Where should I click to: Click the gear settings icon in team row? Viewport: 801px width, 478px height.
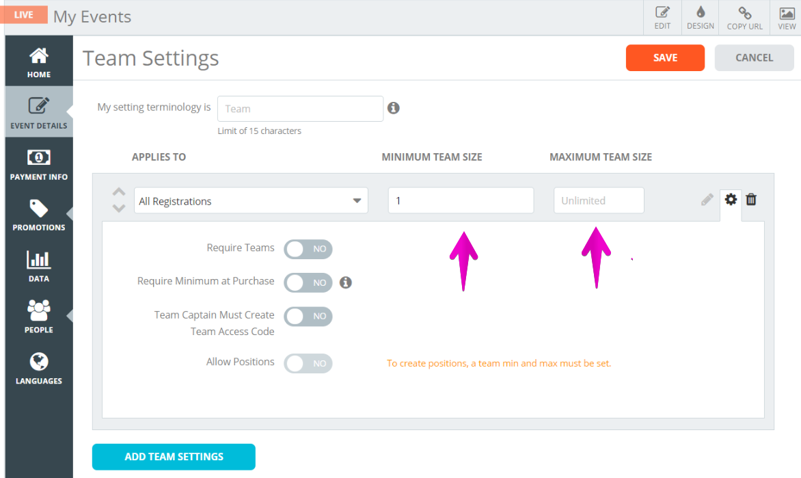point(731,200)
